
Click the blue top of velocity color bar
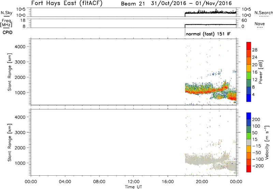tap(249, 116)
